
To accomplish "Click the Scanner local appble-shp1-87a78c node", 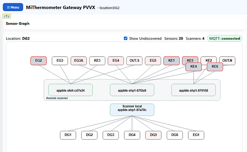I will coord(132,110).
